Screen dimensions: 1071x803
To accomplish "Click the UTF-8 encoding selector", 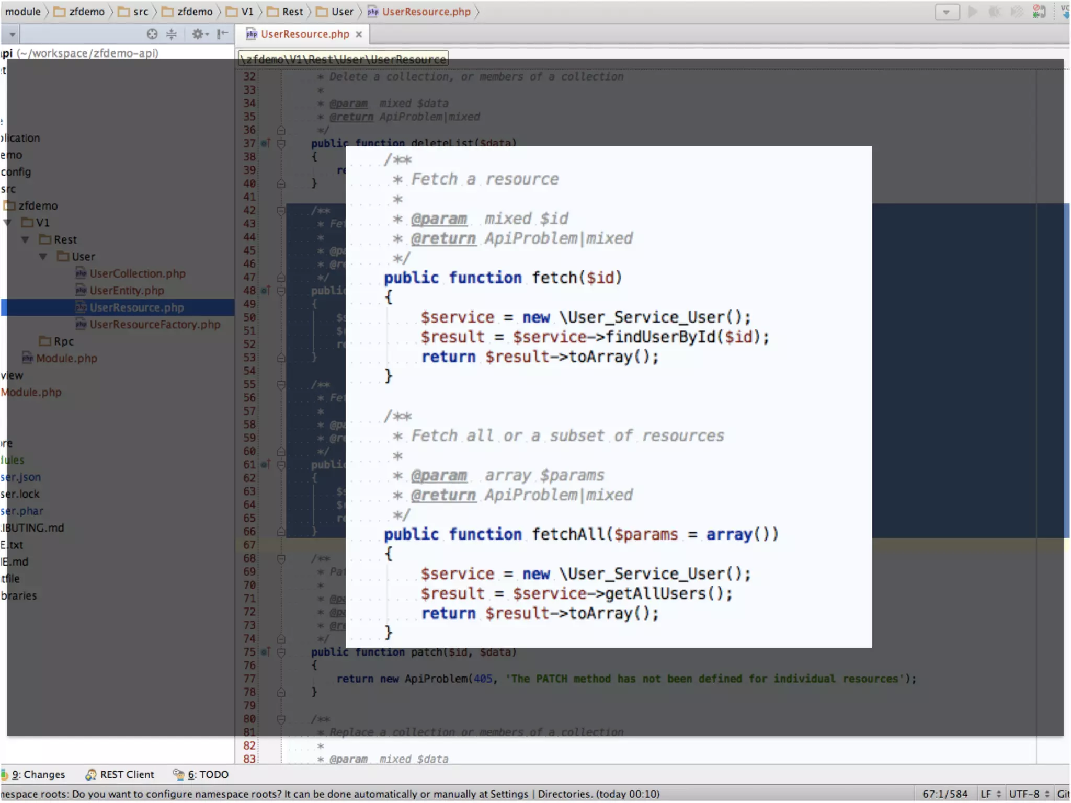I will [1028, 794].
